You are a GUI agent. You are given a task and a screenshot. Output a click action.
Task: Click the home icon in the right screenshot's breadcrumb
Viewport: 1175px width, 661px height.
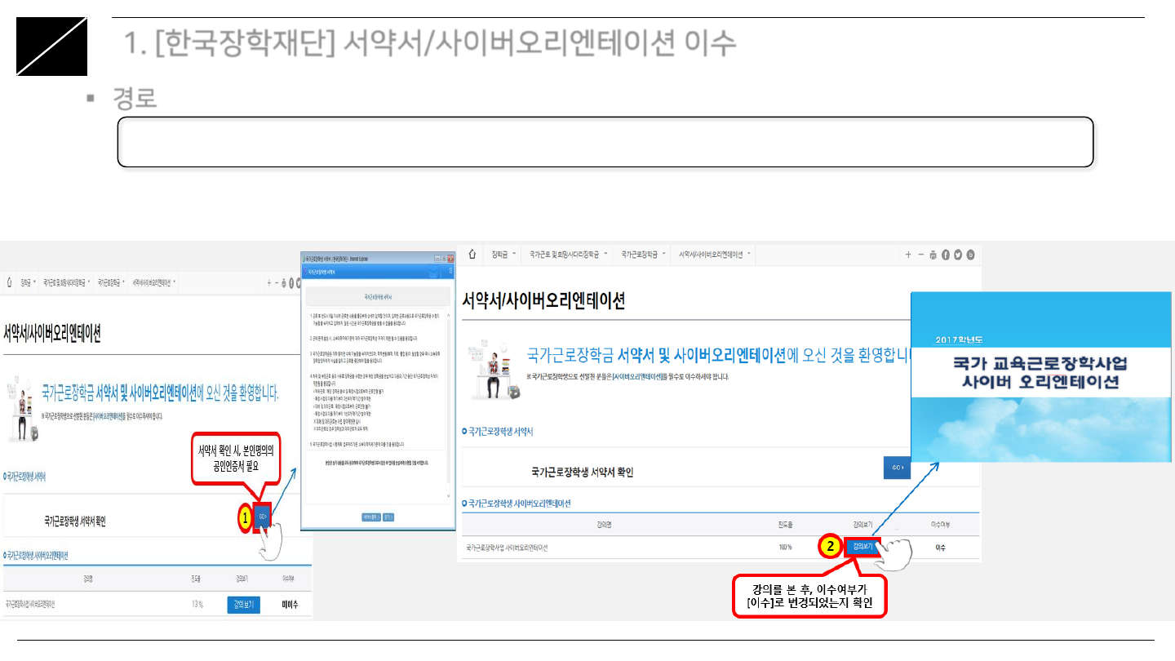pos(472,255)
